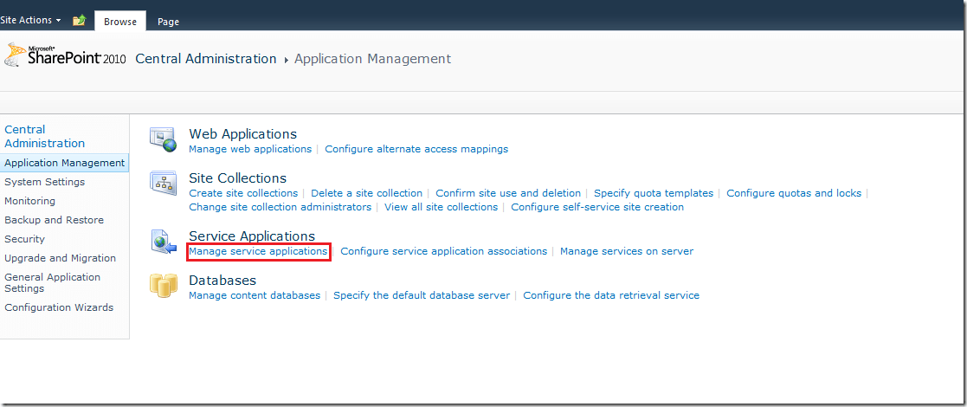Click the Site Collections section icon

coord(163,183)
